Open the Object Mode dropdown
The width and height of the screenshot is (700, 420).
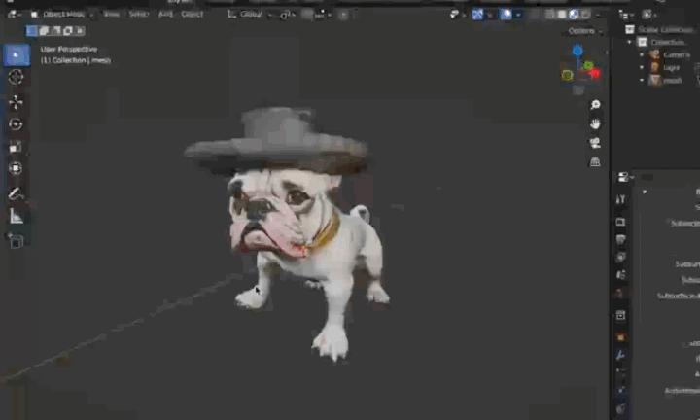(62, 15)
